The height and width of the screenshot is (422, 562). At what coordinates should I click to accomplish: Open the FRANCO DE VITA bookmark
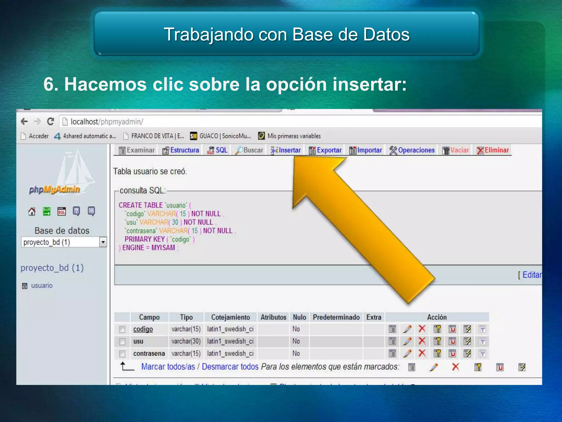click(x=154, y=136)
